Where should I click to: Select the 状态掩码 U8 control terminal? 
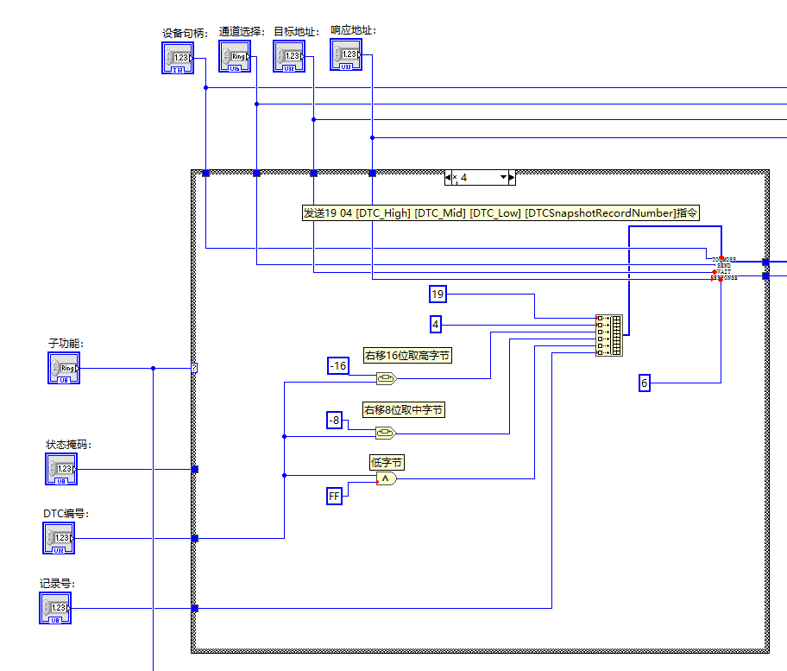(x=61, y=469)
